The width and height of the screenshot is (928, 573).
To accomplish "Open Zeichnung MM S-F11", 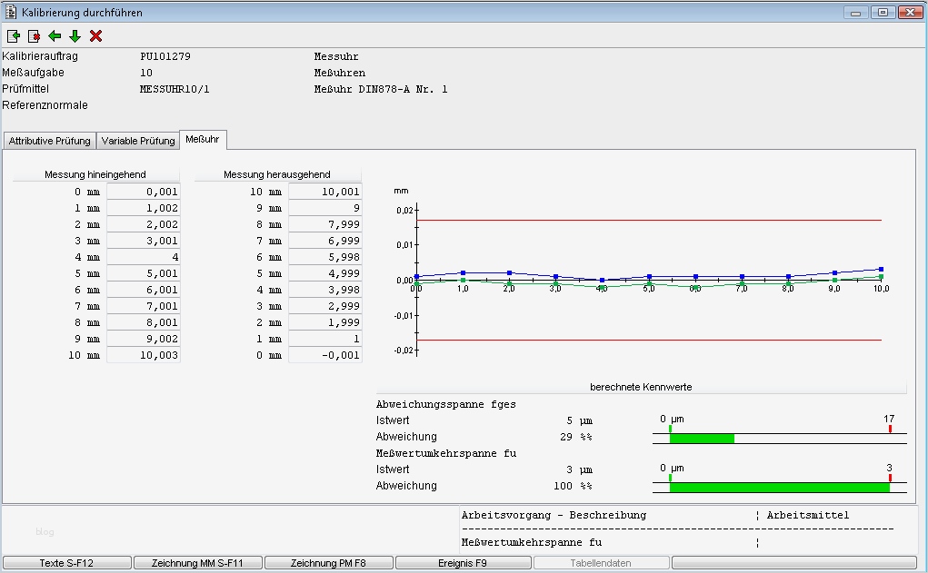I will tap(197, 563).
